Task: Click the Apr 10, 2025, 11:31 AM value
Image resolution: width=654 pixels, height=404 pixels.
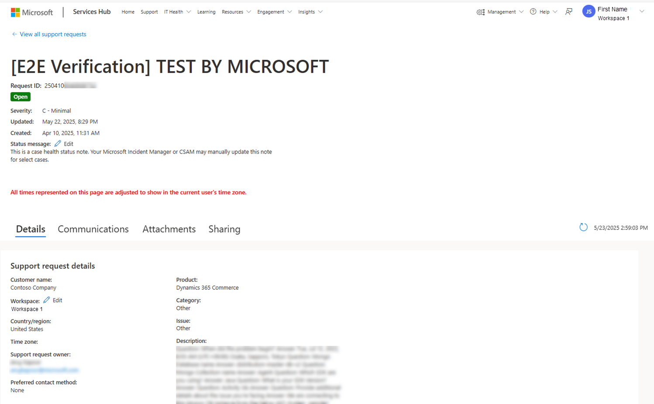Action: [71, 133]
